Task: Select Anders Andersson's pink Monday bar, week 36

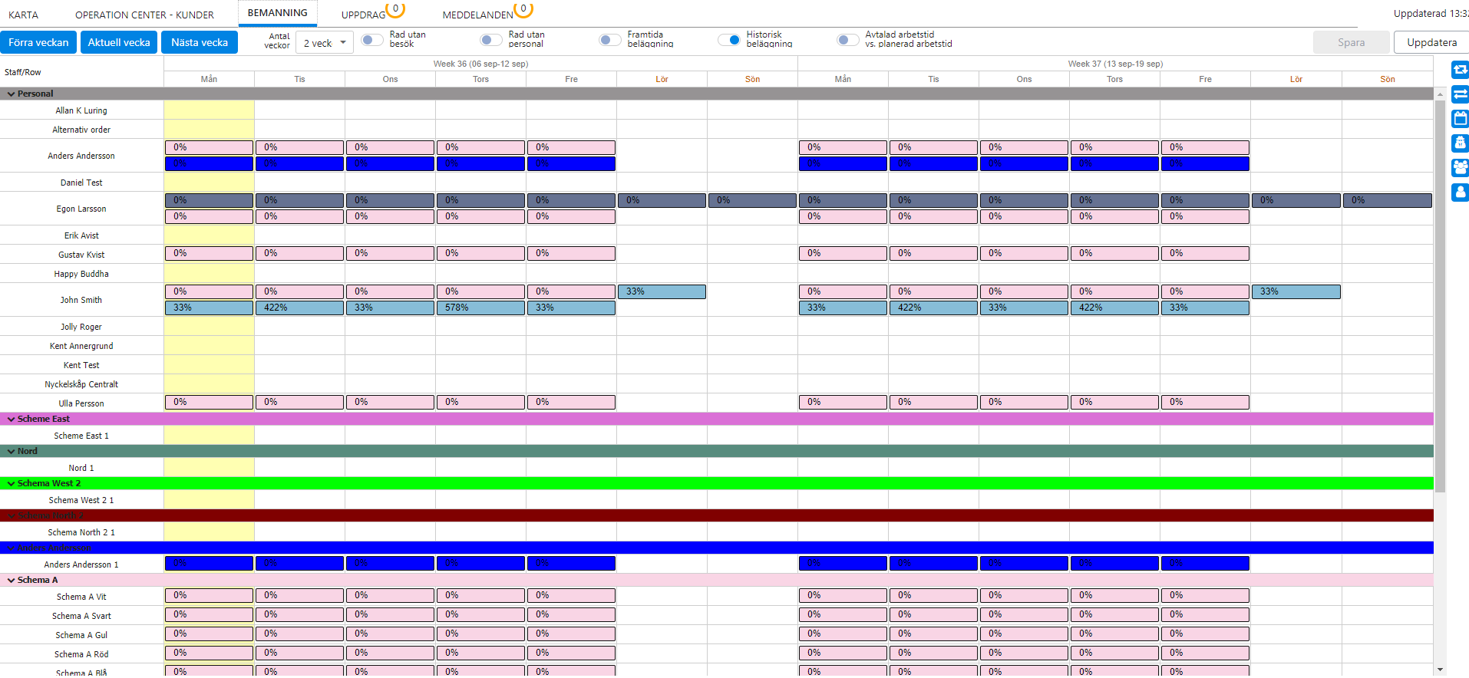Action: pyautogui.click(x=209, y=147)
